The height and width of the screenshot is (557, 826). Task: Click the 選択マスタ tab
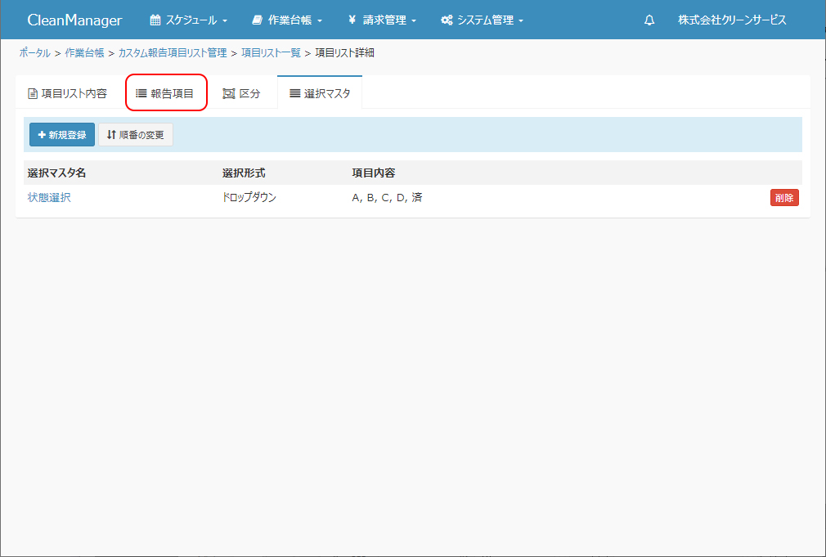(320, 93)
